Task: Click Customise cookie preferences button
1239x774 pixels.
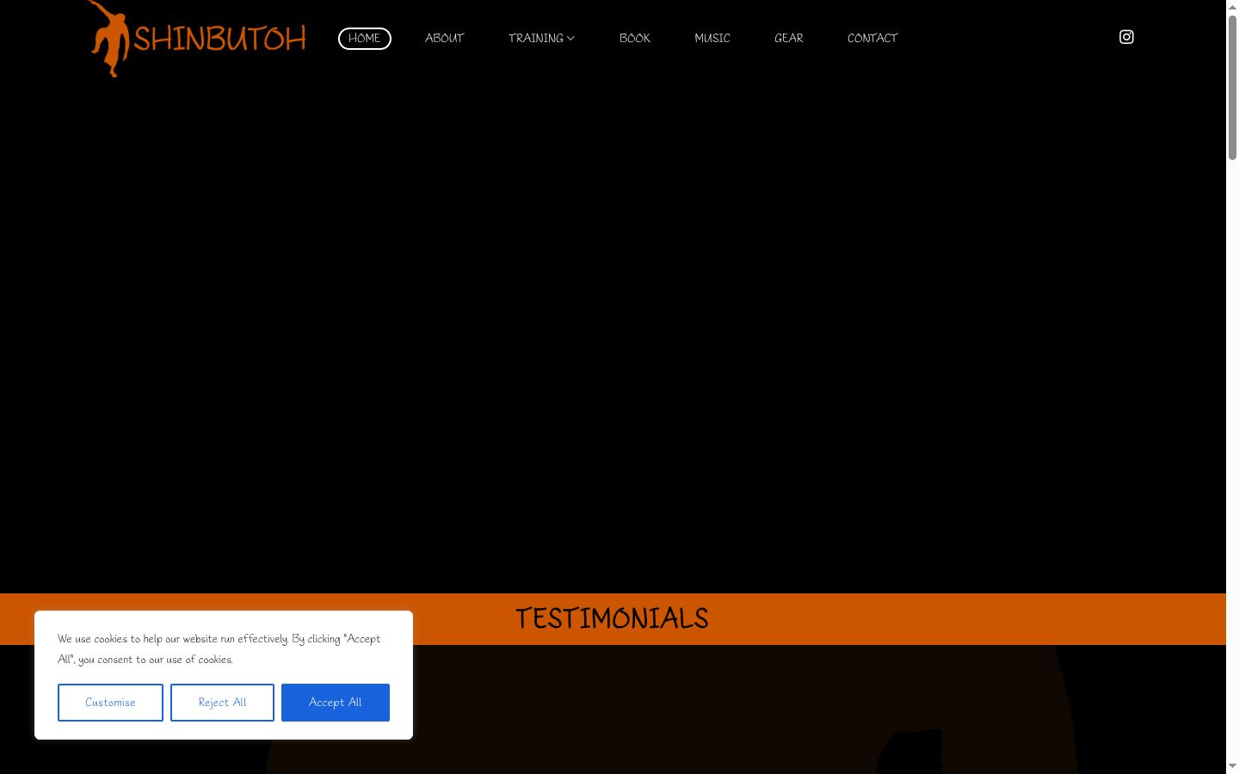Action: [x=110, y=703]
